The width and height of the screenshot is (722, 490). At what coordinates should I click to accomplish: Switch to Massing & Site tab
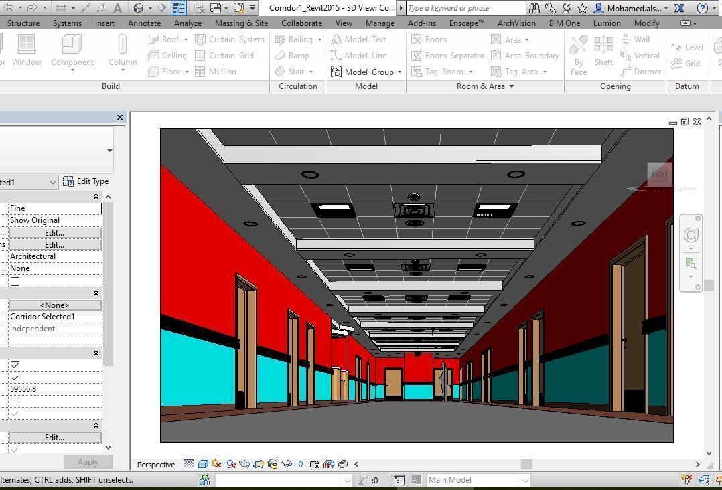pyautogui.click(x=241, y=23)
